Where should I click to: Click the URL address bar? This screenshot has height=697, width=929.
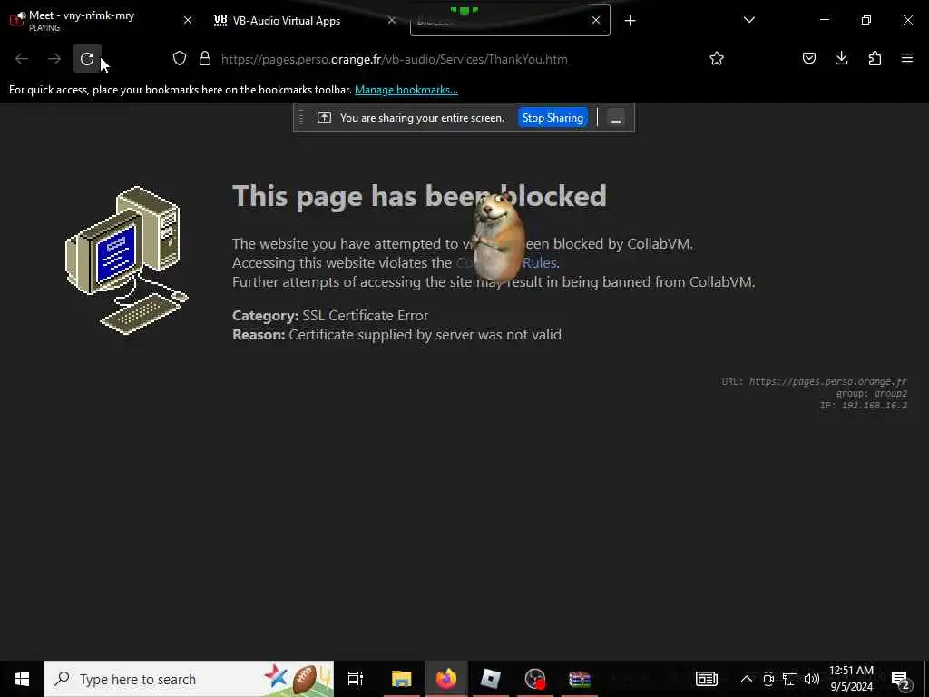[394, 59]
